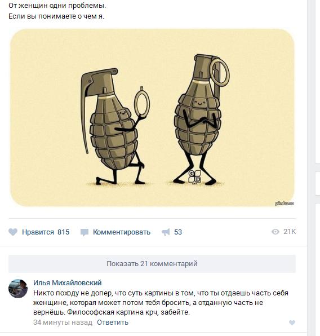Viewport: 320px width, 336px height.
Task: Click the GD art logo in image
Action: coord(194,177)
